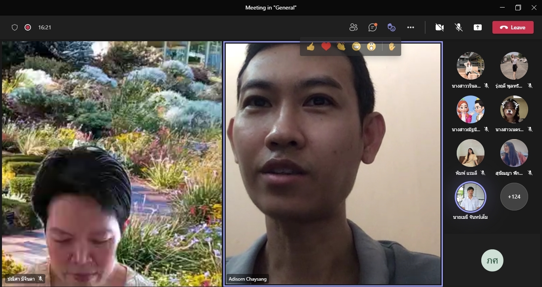Click the นายเมธี จันทร์เต็ม name label
Viewport: 542px width, 287px height.
471,217
